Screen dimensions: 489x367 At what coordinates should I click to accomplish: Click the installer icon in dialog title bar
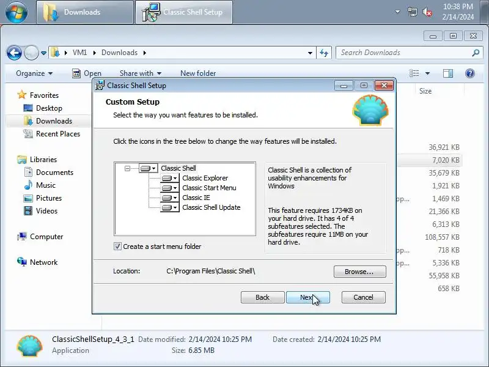pos(100,85)
